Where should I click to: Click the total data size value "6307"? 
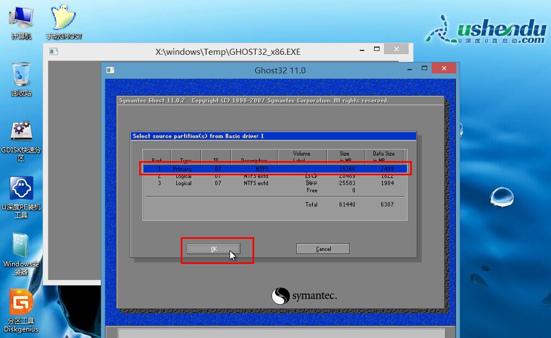tap(387, 204)
